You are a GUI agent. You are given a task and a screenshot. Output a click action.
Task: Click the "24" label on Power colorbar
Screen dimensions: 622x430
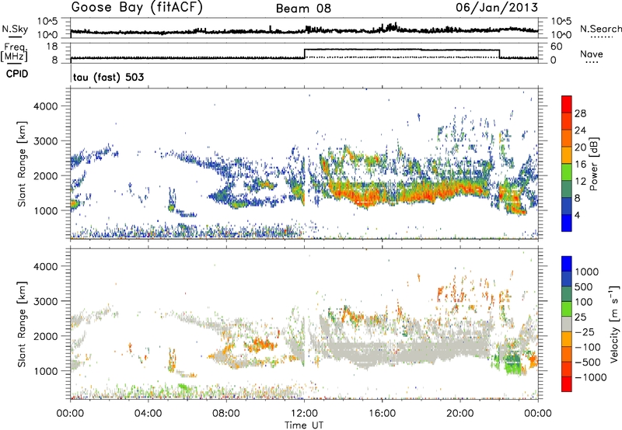tap(580, 130)
